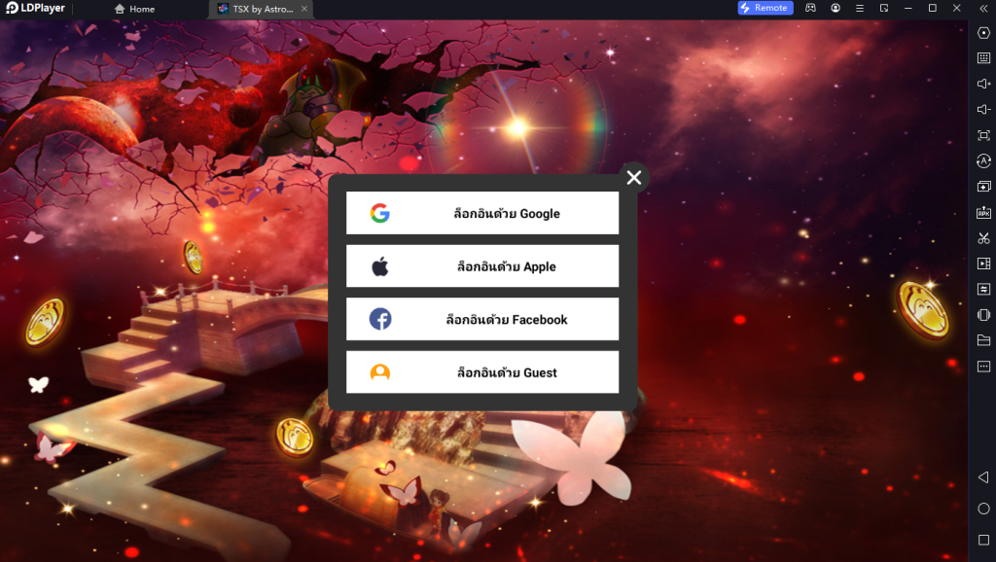Open the user account icon
This screenshot has height=562, width=996.
click(836, 8)
